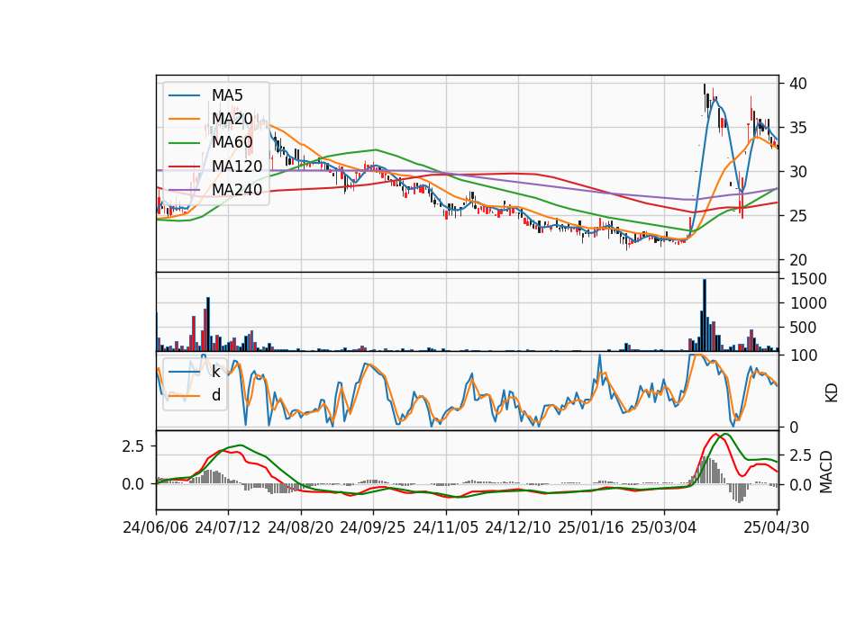Click the red MA120 legend line swatch

coord(184,166)
